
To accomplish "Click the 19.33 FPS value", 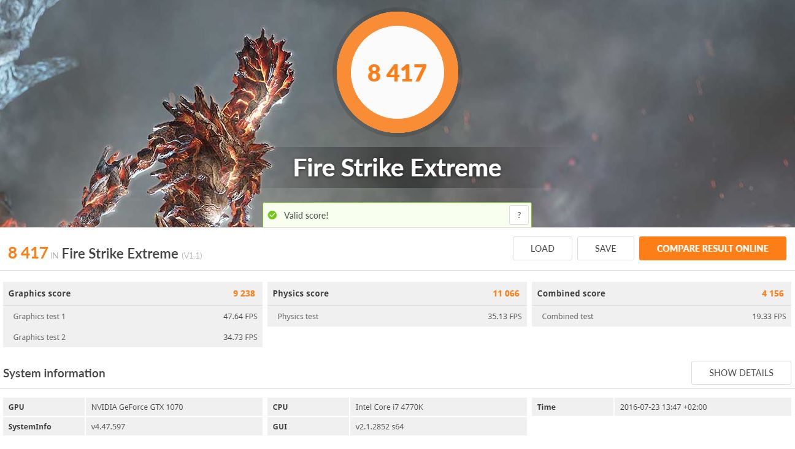I will pos(769,317).
